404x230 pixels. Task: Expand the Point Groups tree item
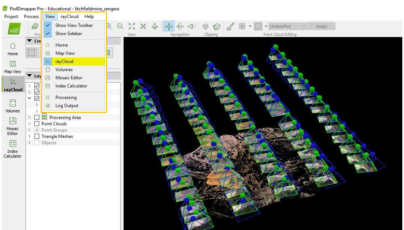29,130
